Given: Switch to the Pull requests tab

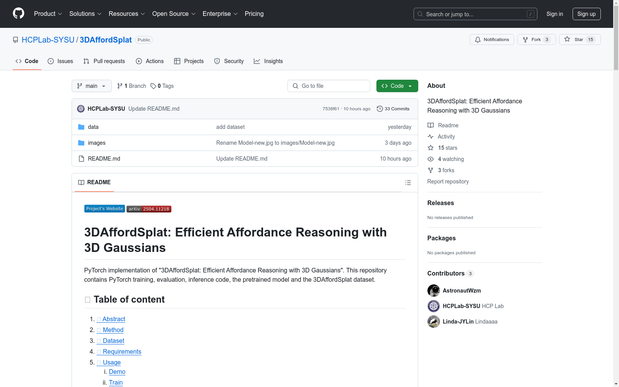Looking at the screenshot, I should (104, 61).
